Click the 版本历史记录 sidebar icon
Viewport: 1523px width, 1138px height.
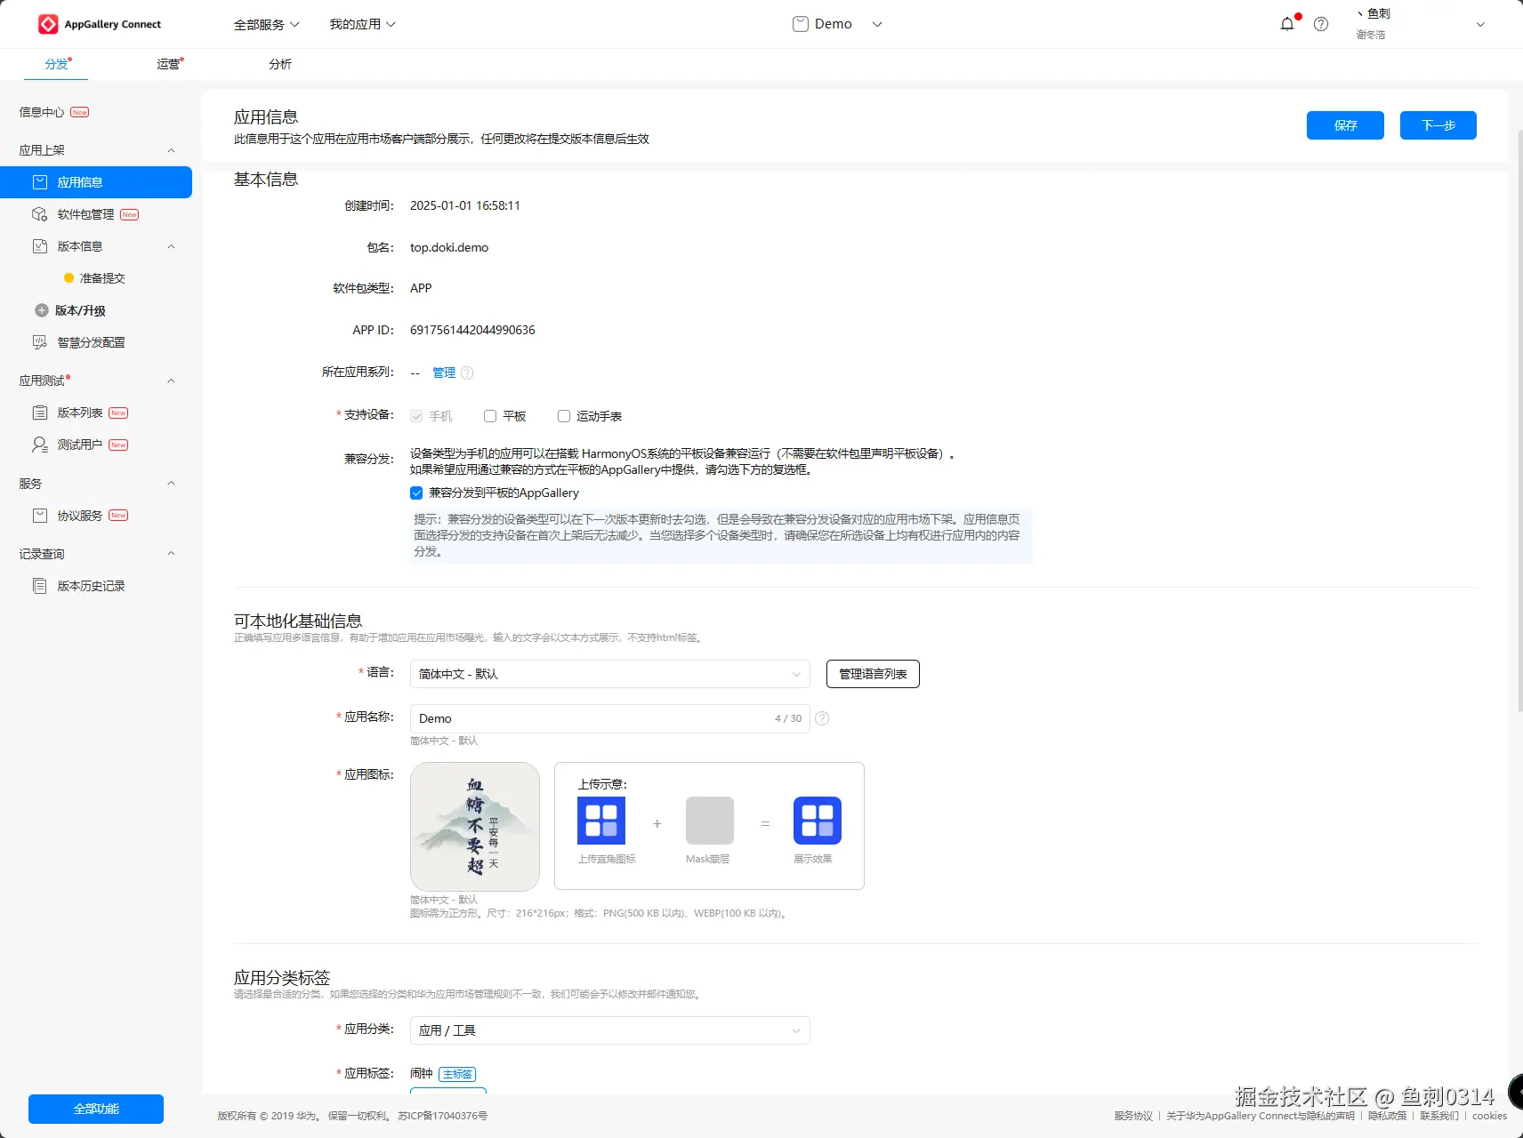[40, 586]
